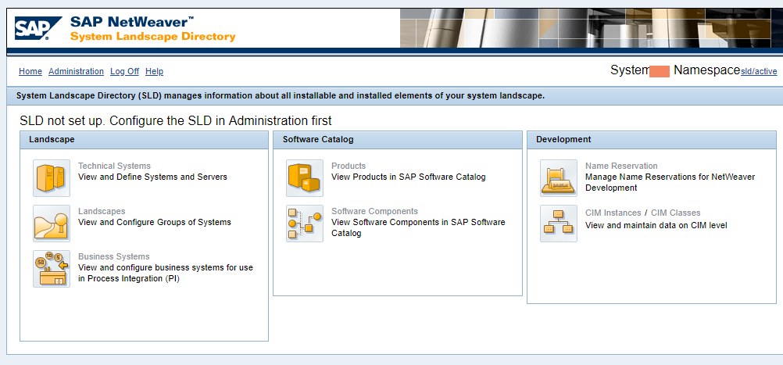Open the sld/active namespace link

[759, 71]
